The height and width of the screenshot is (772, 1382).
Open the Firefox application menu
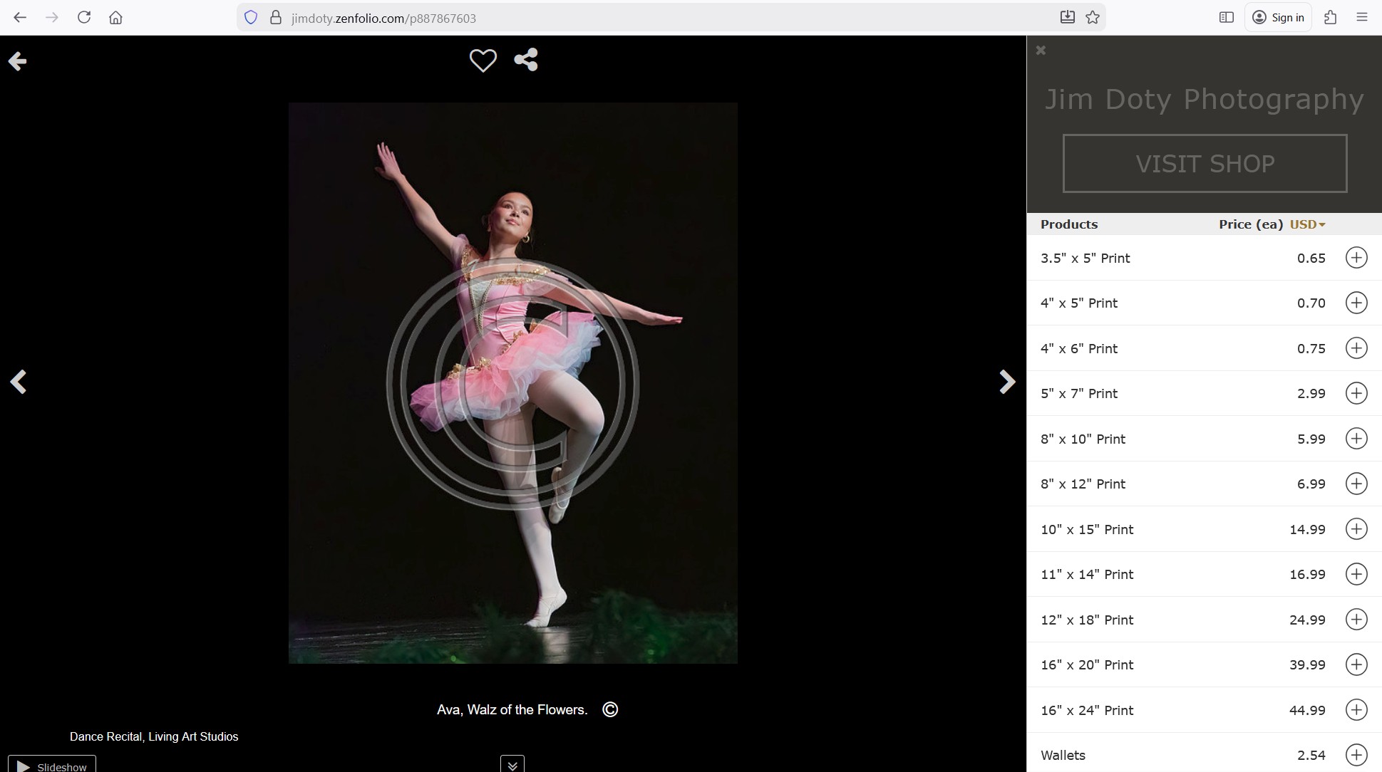coord(1361,18)
